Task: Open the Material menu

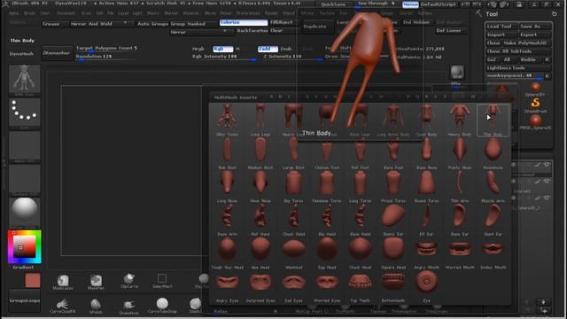Action: pyautogui.click(x=190, y=13)
